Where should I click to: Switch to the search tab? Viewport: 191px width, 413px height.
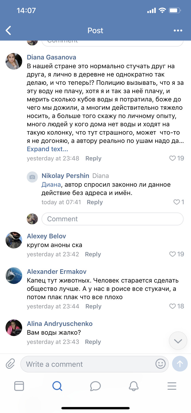57,386
